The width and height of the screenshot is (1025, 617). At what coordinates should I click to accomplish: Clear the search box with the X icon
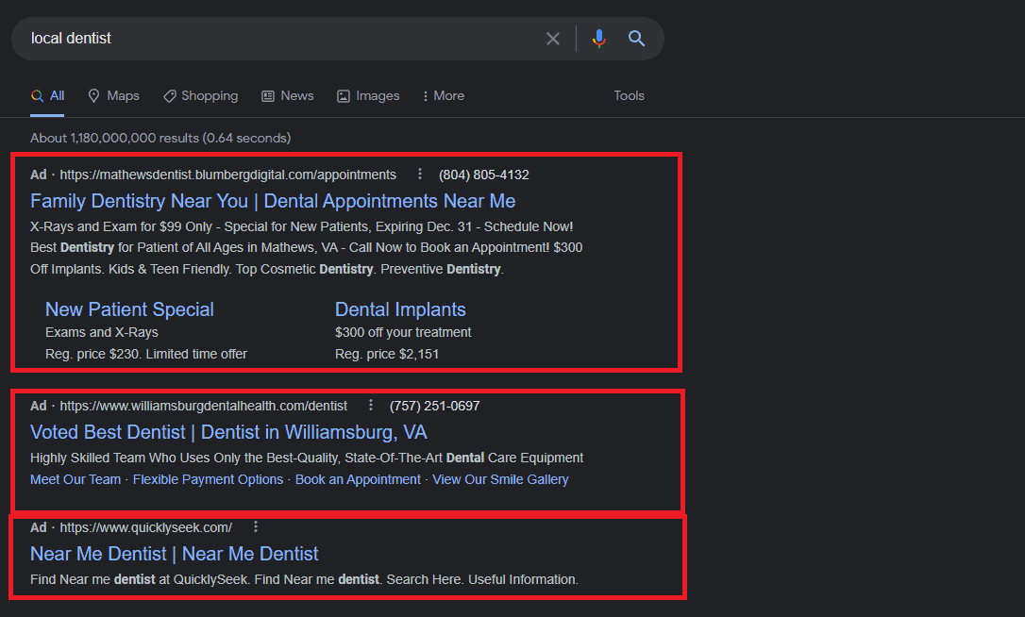(x=553, y=39)
